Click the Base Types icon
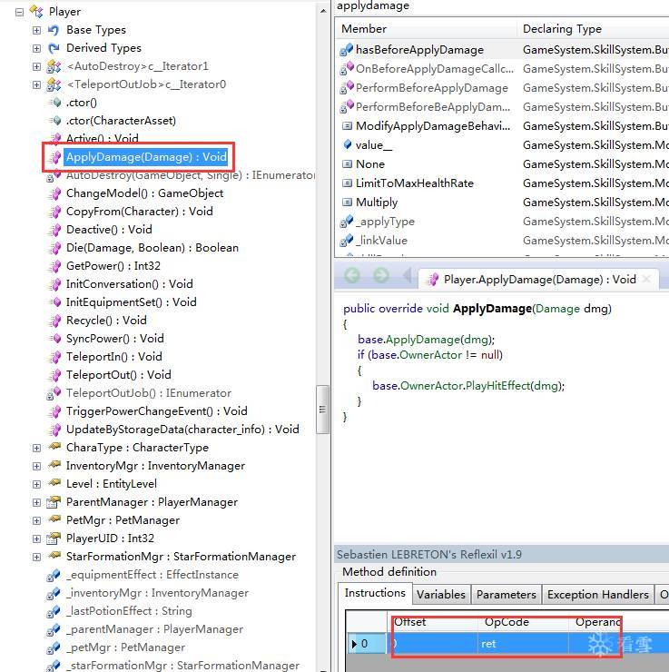The height and width of the screenshot is (672, 669). click(54, 30)
